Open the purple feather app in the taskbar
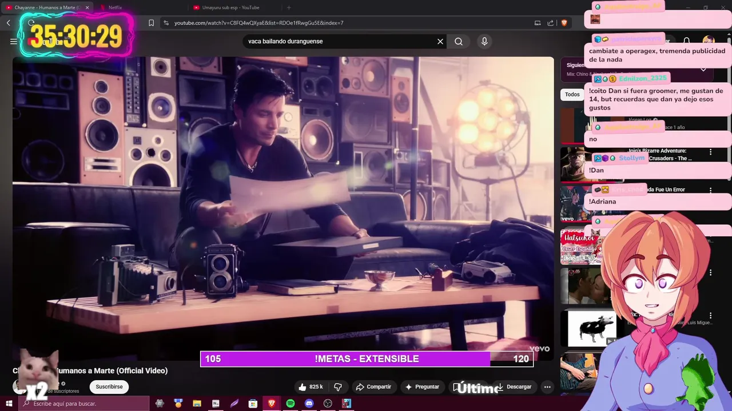732x411 pixels. click(x=234, y=404)
